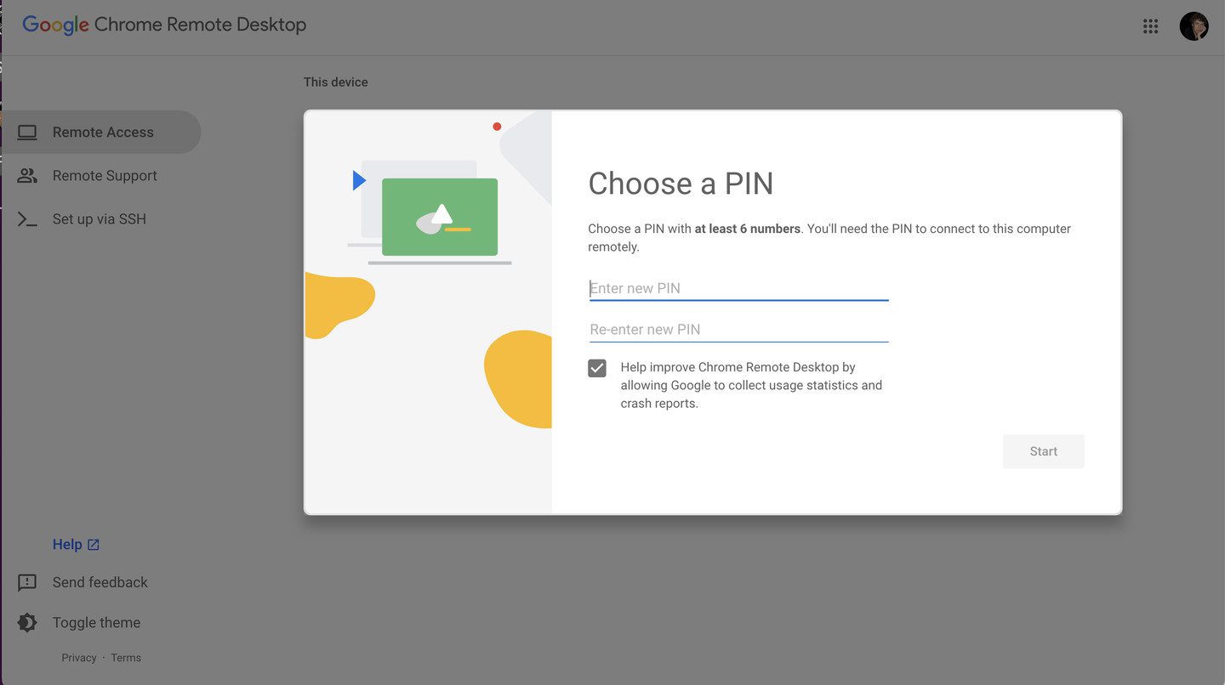The width and height of the screenshot is (1225, 685).
Task: Open the Google apps grid icon
Action: pos(1150,26)
